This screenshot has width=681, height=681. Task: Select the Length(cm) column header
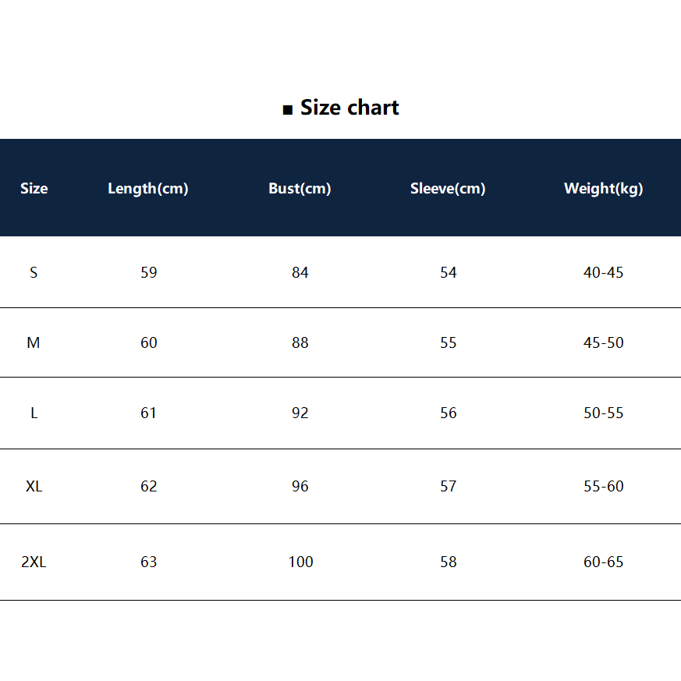point(148,188)
